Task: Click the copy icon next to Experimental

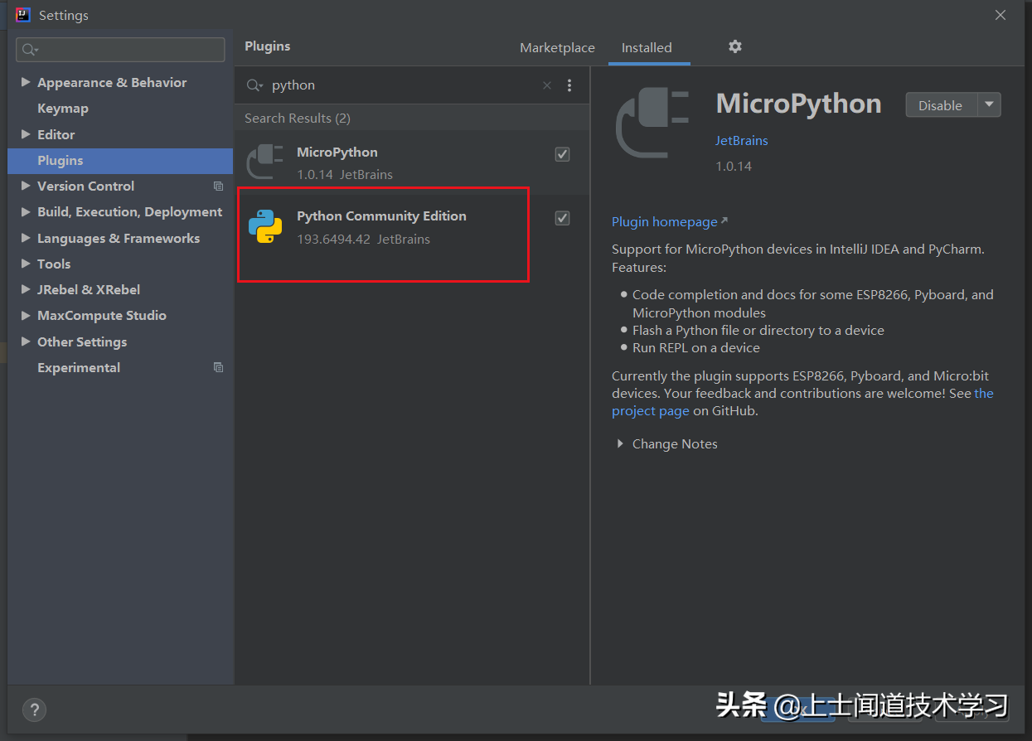Action: tap(218, 367)
